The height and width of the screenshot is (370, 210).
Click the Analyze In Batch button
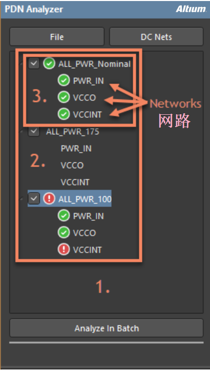pos(107,328)
